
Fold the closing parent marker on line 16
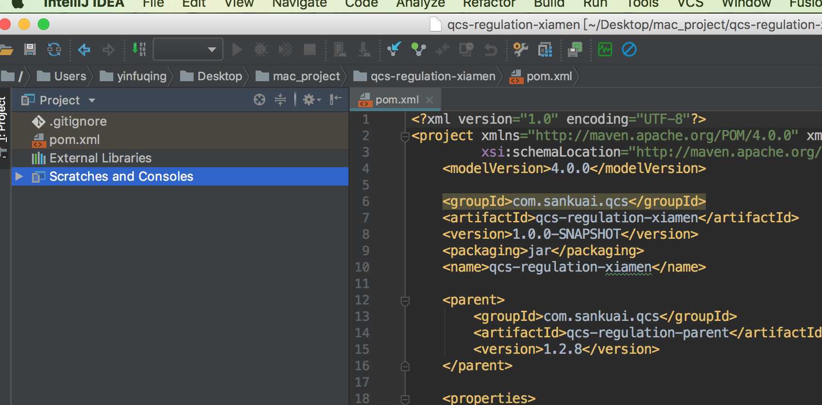click(x=405, y=366)
